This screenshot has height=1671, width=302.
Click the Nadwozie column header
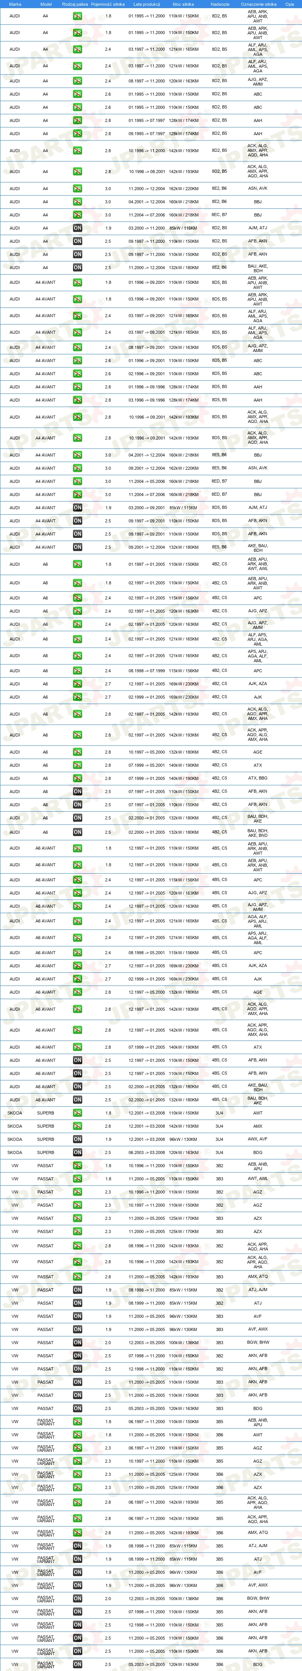220,4
